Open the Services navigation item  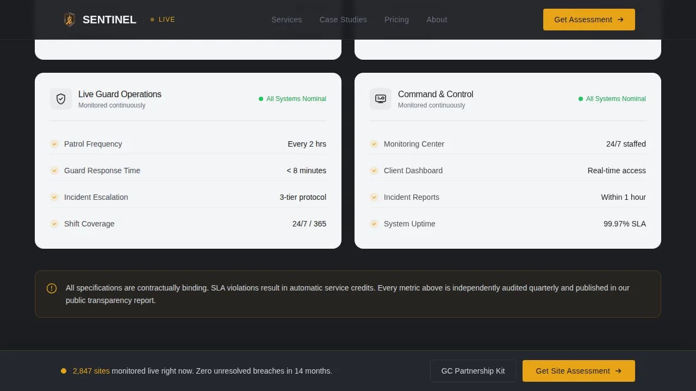287,20
